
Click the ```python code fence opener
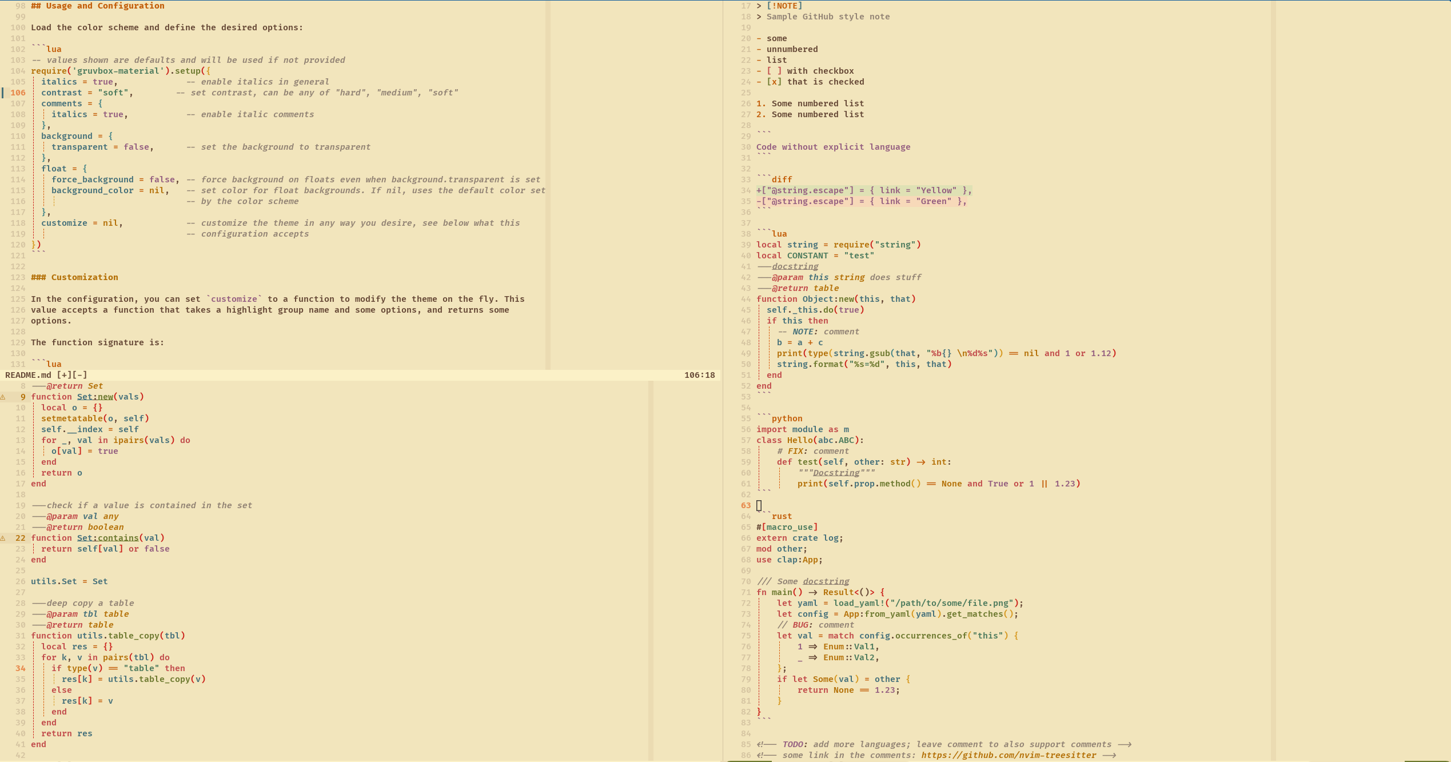(779, 418)
